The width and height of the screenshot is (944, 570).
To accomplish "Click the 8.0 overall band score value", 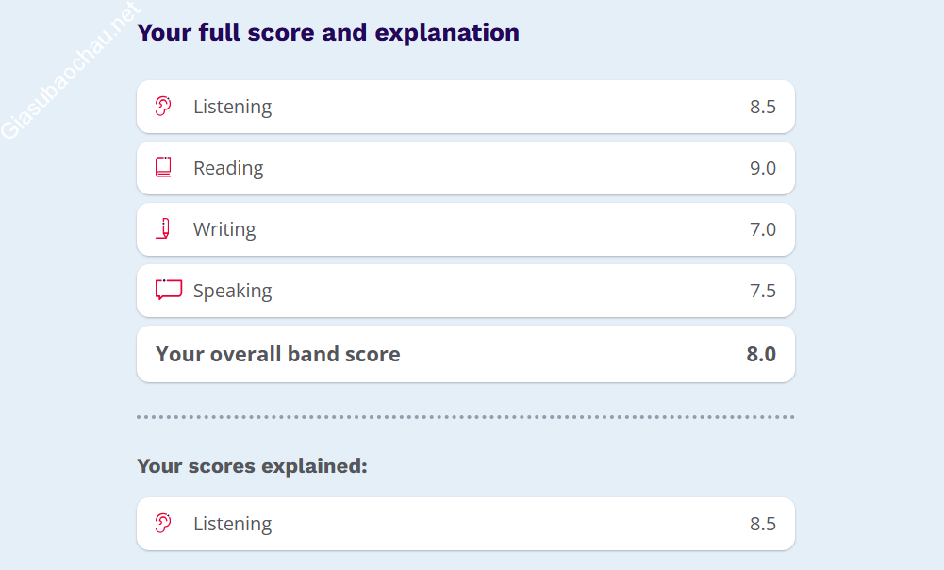I will [760, 354].
